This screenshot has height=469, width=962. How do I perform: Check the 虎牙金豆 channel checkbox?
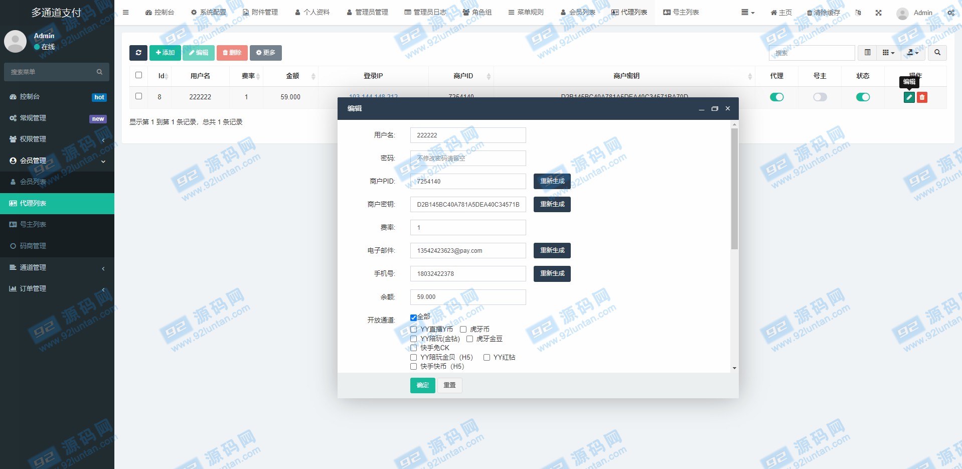click(469, 339)
